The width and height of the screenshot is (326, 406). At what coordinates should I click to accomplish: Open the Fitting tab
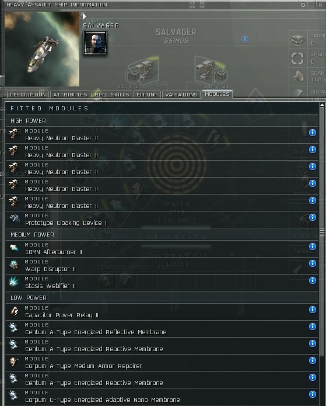(147, 95)
